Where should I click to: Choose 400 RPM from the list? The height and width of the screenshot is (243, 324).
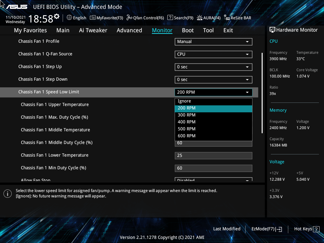(x=214, y=122)
